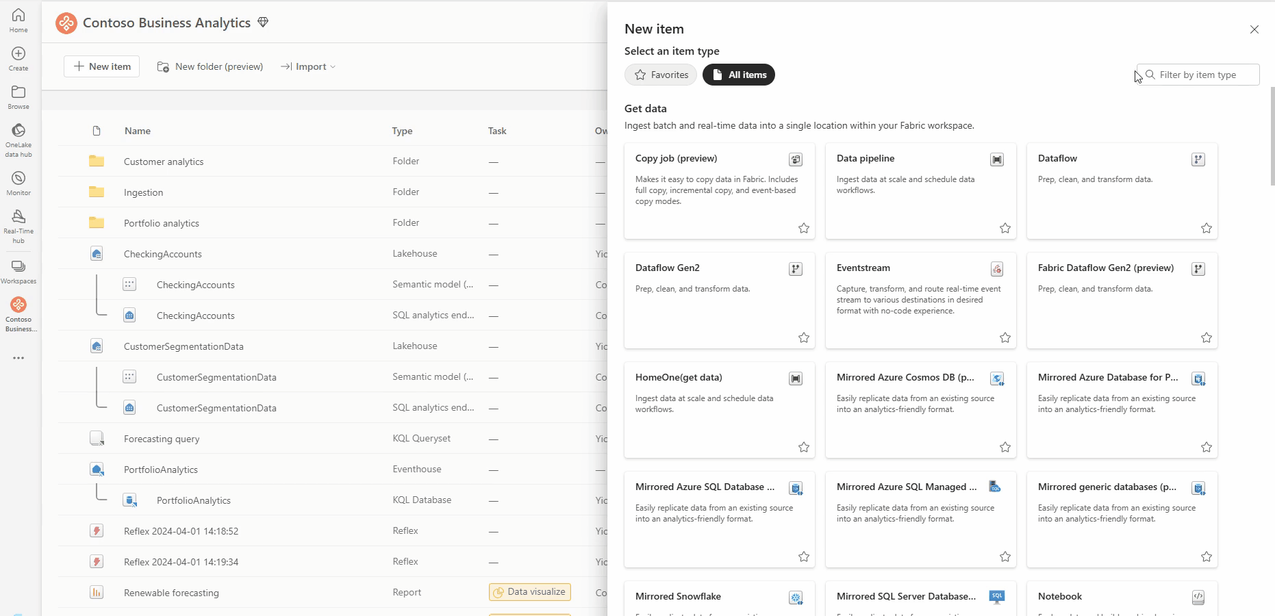Open the Home hub in the sidebar
Image resolution: width=1275 pixels, height=616 pixels.
click(18, 19)
